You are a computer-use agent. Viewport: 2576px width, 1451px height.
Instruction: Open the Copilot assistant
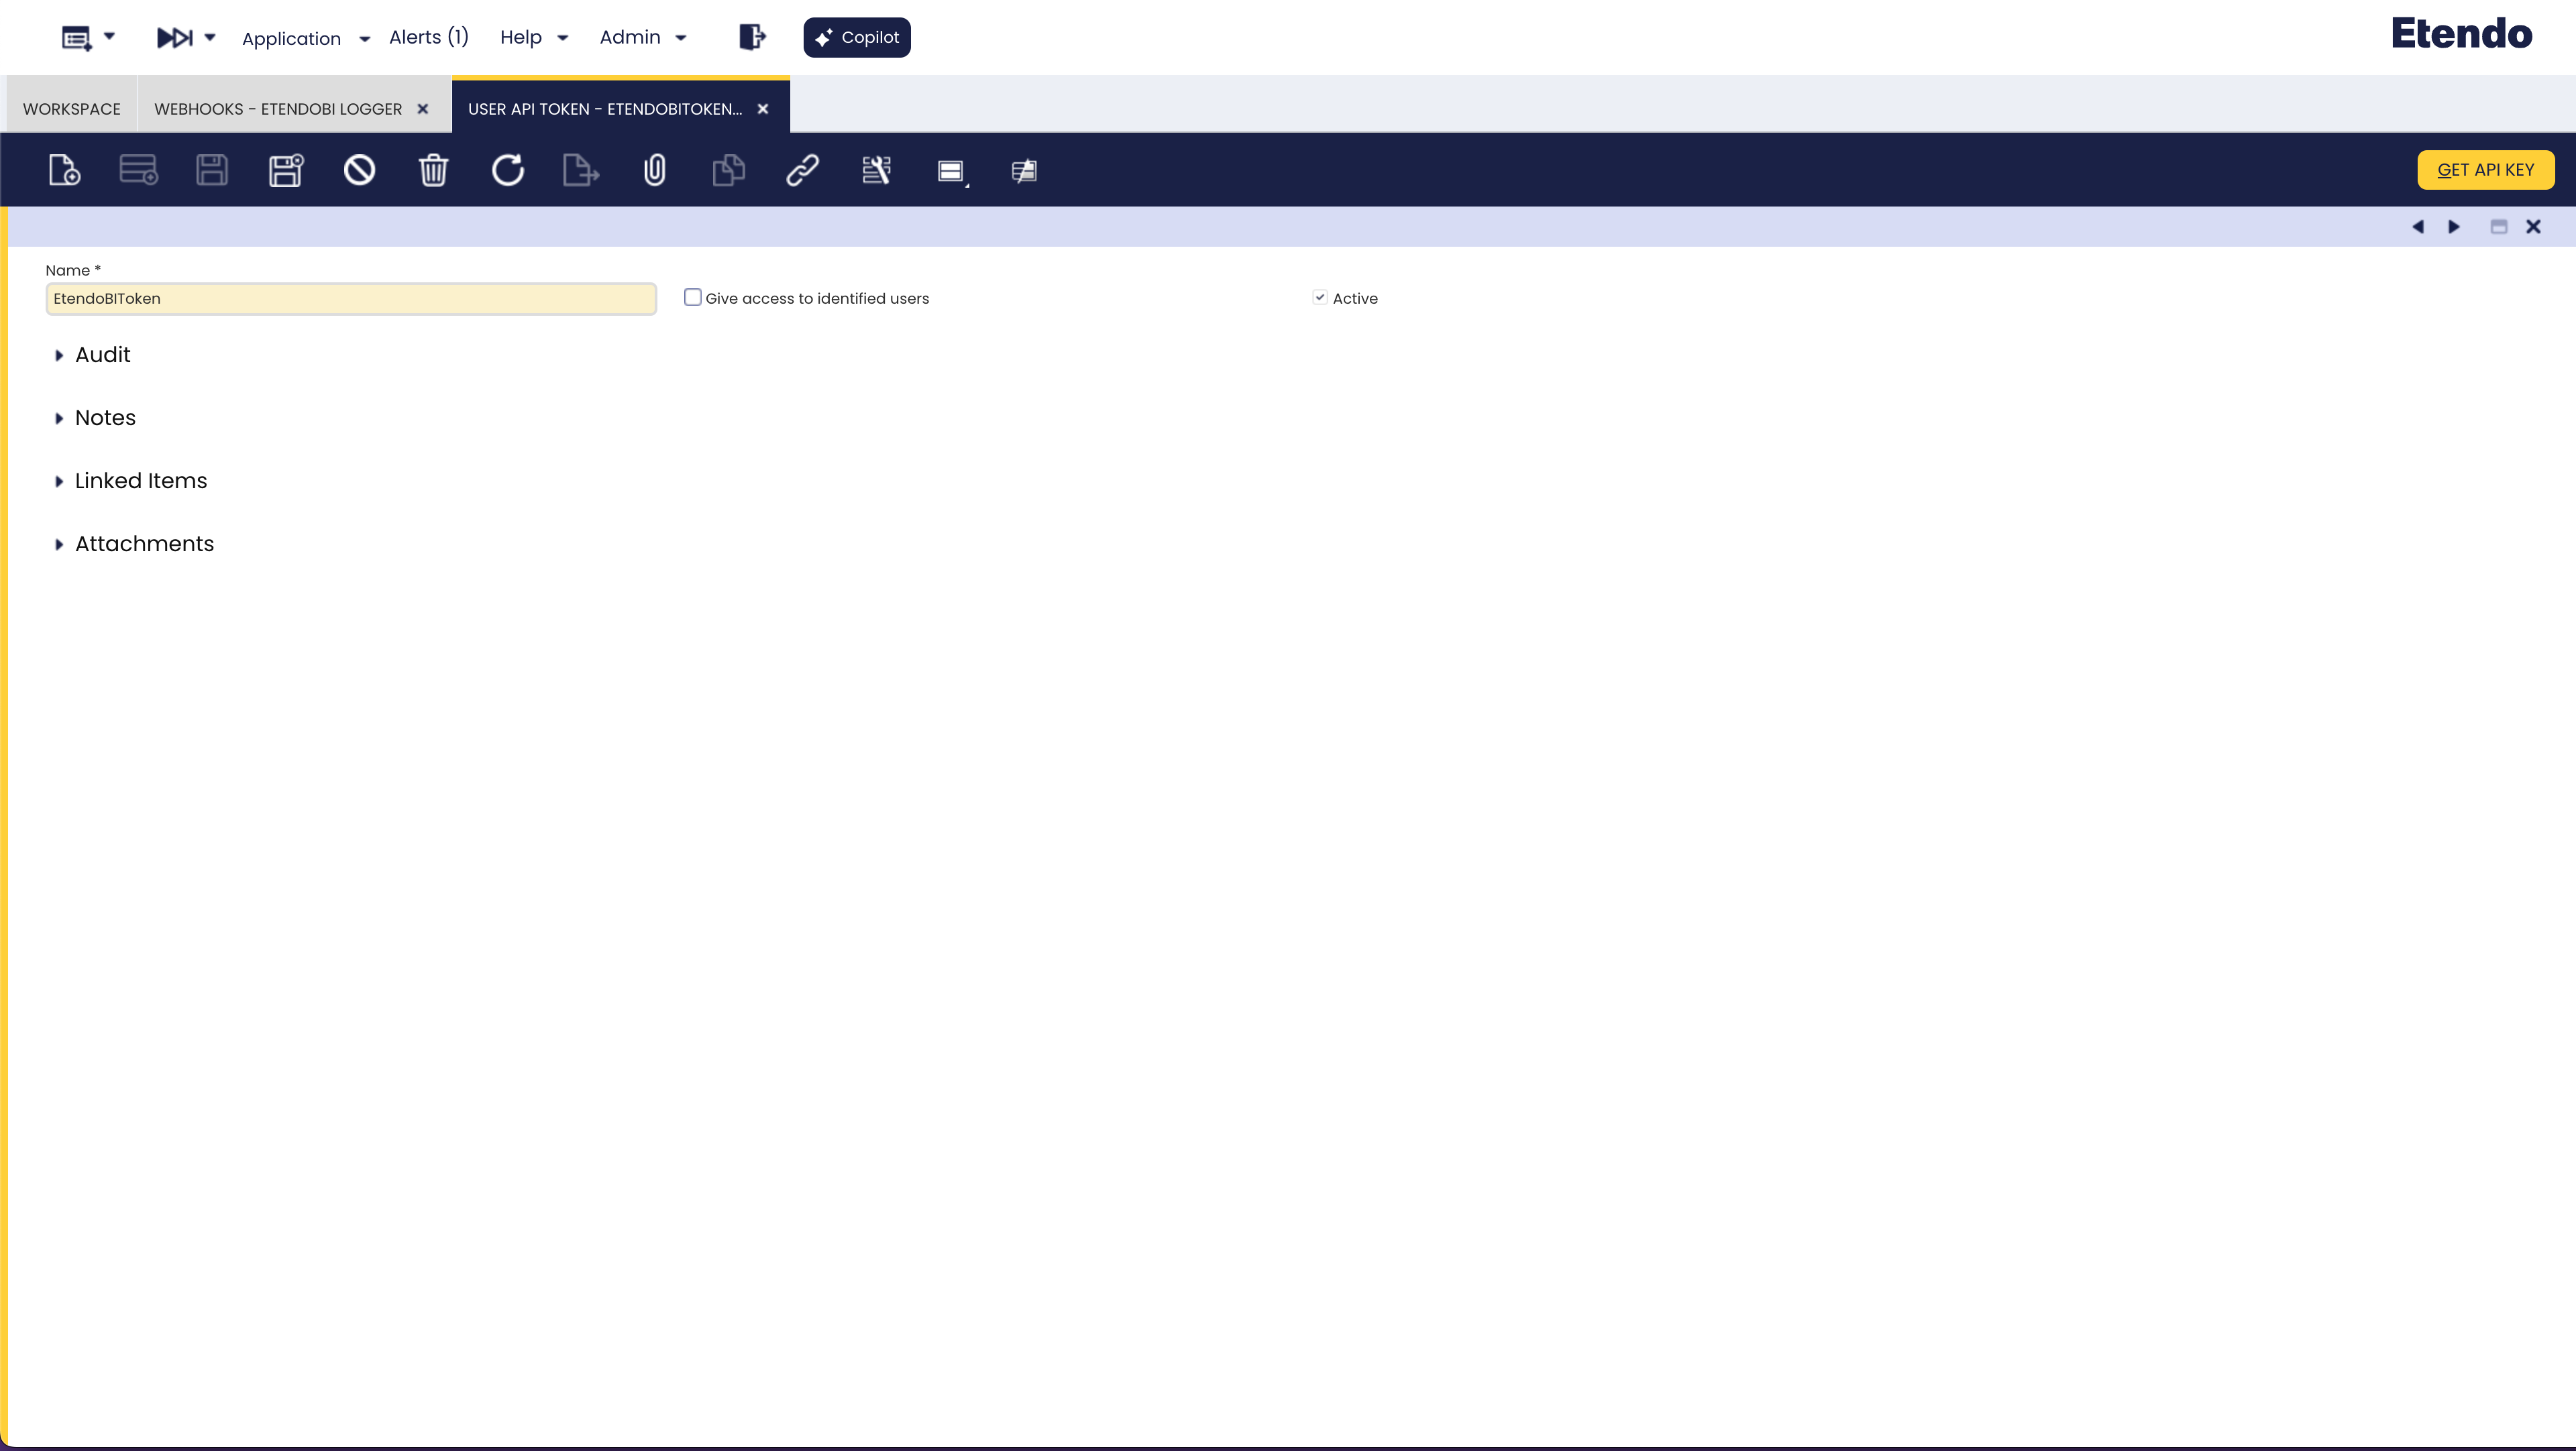(857, 37)
